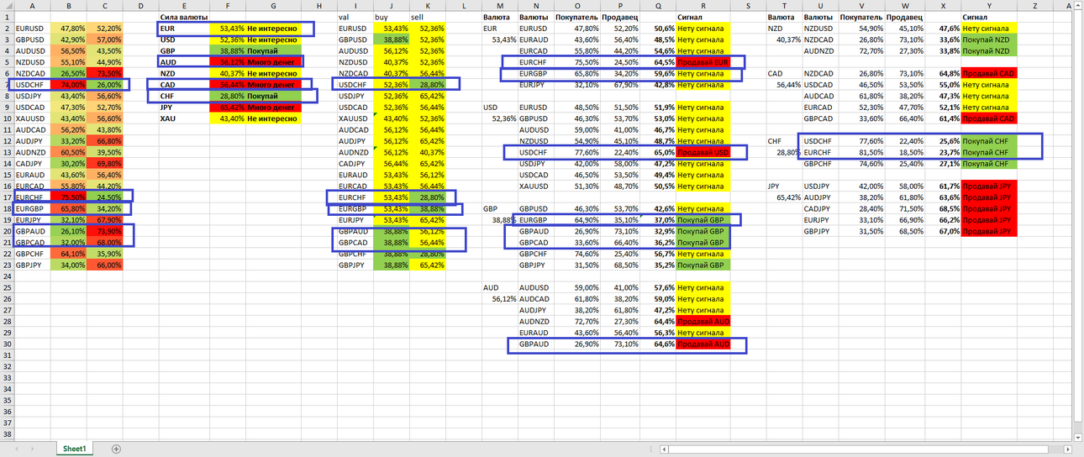Click the 'Продавай USD' signal cell
The image size is (1084, 457).
point(703,152)
